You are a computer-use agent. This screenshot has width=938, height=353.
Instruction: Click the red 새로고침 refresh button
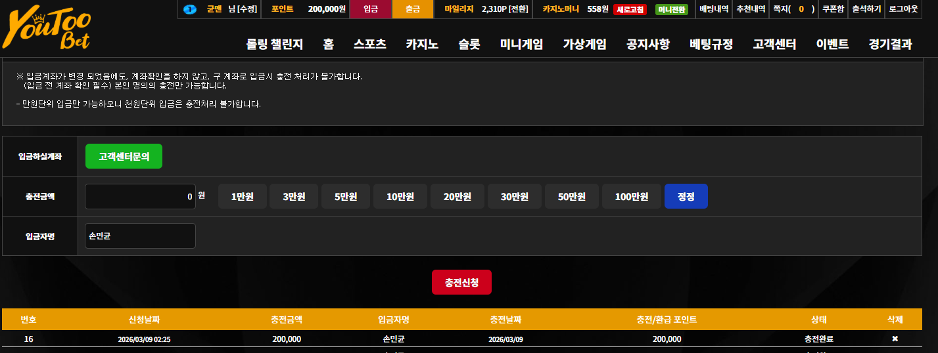630,10
